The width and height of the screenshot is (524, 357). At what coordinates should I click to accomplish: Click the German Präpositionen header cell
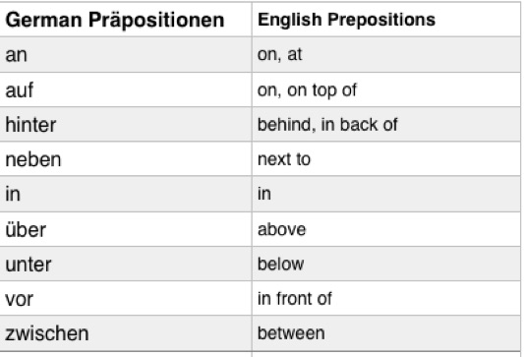[x=126, y=20]
